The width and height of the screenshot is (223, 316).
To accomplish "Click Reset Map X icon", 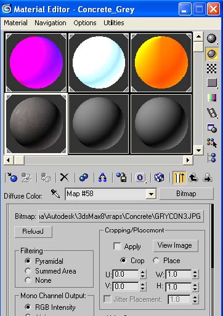I will [64, 177].
